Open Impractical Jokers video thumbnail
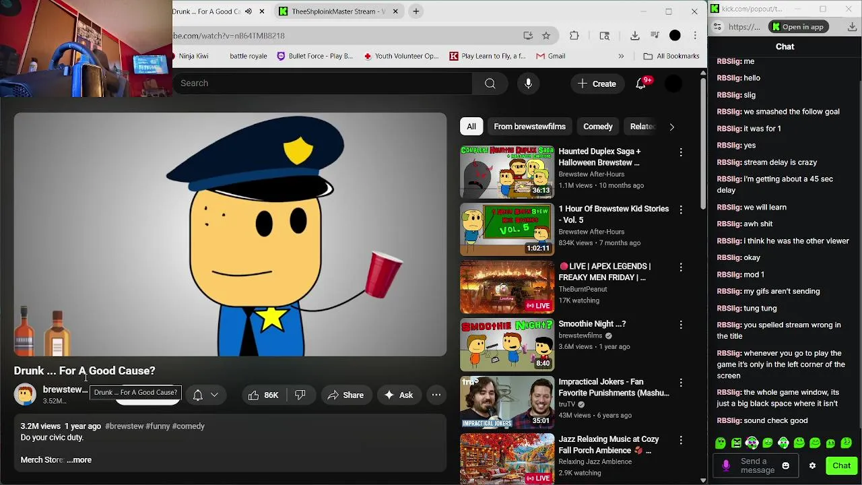 507,403
